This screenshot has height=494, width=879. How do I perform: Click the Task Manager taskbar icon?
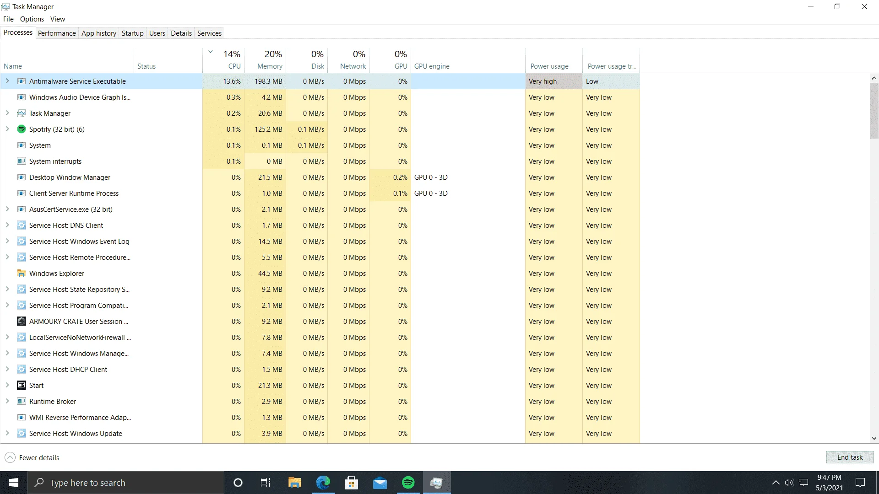pos(437,483)
